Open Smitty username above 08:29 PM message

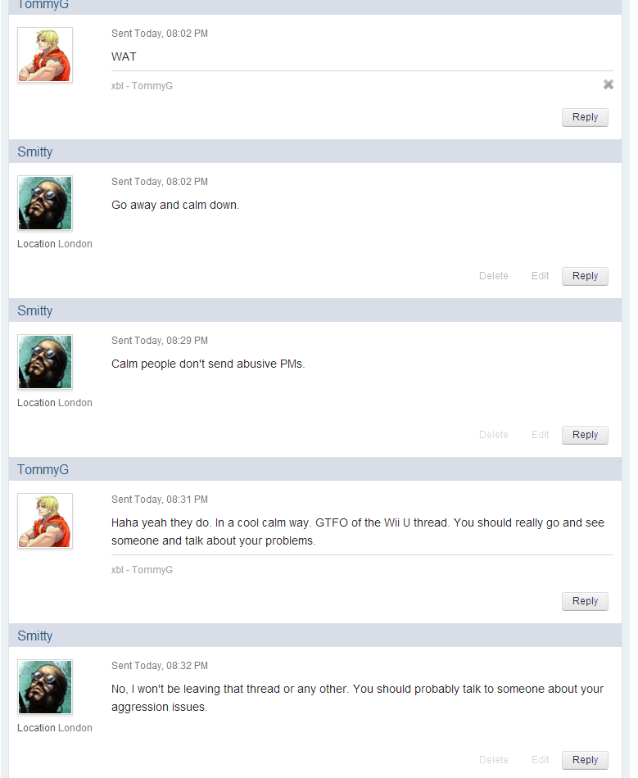(34, 310)
